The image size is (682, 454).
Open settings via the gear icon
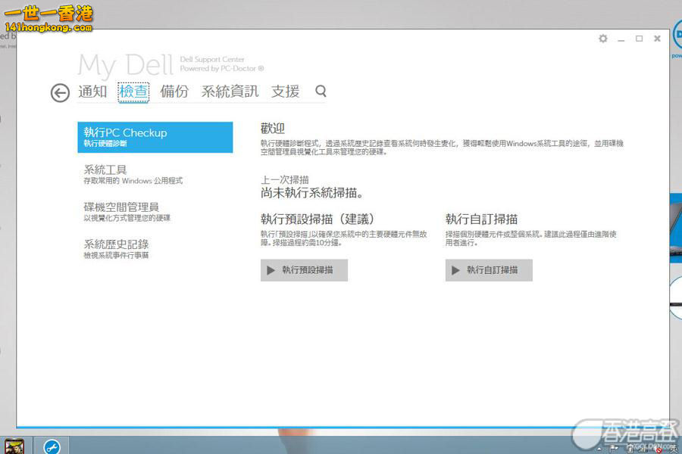coord(603,39)
